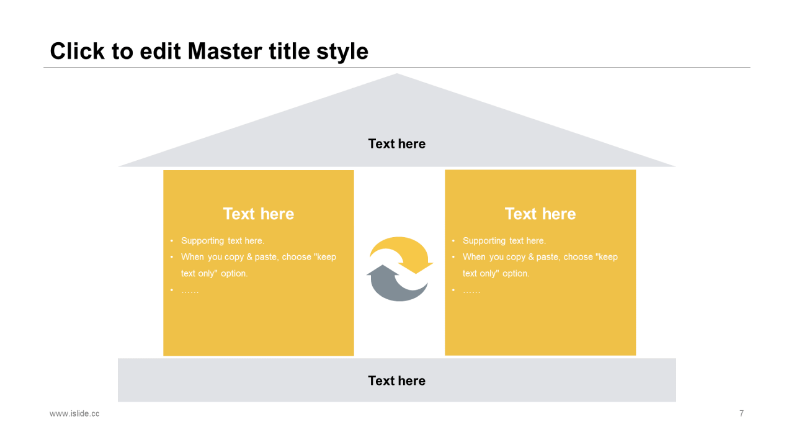Viewport: 794px width, 447px height.
Task: Click empty lower area of right yellow box
Action: 540,326
